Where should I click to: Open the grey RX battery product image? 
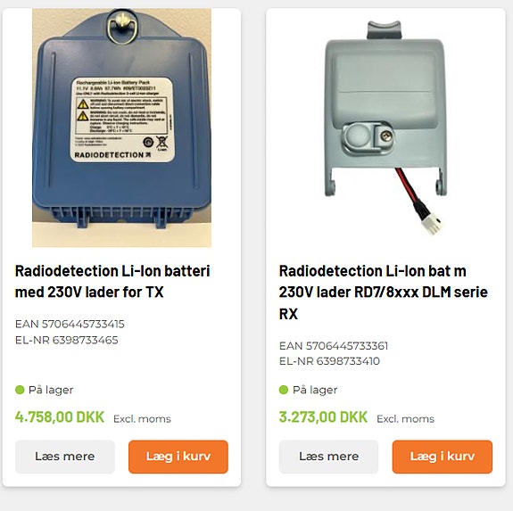[x=385, y=128]
